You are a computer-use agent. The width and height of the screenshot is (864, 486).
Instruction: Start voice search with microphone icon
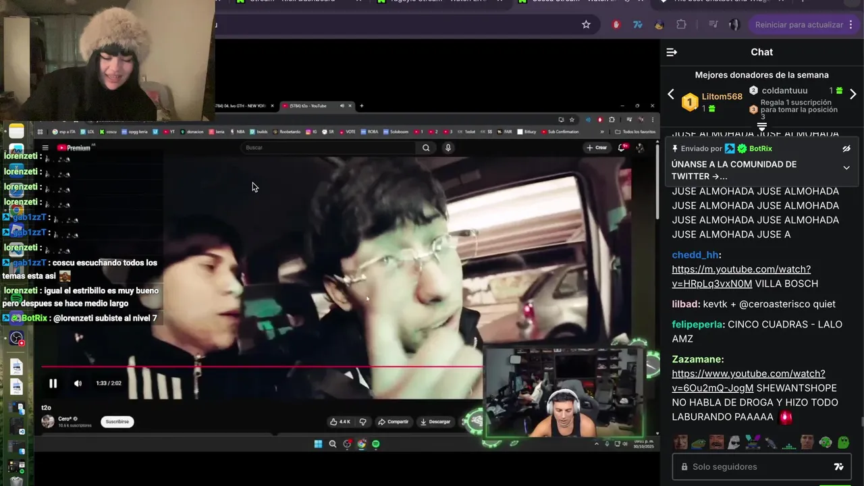point(448,148)
